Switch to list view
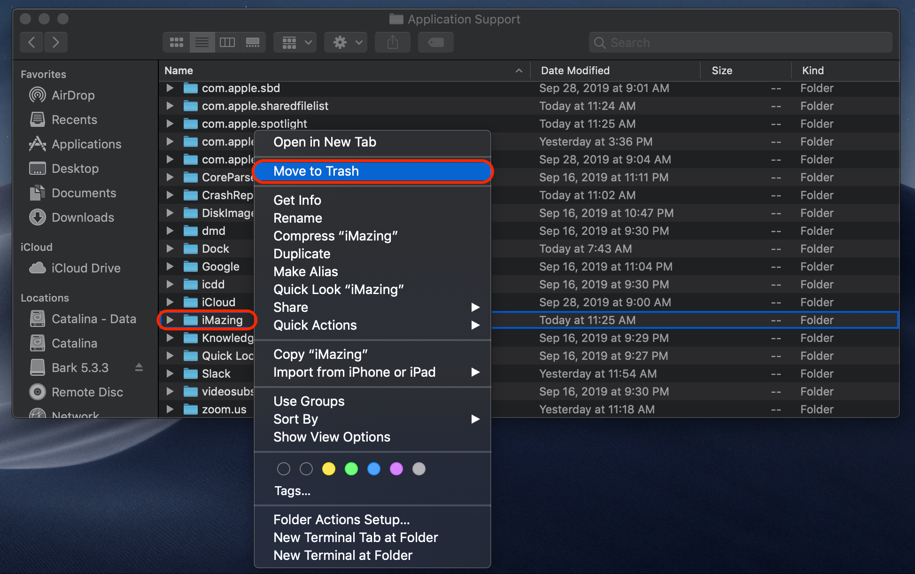Viewport: 915px width, 574px height. point(202,42)
